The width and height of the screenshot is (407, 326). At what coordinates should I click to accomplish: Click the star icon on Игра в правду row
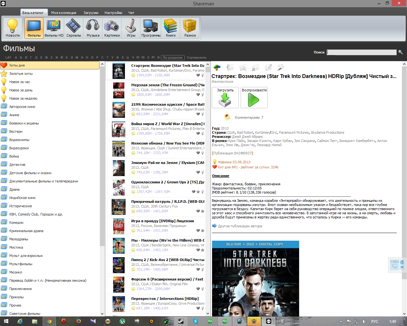(202, 230)
